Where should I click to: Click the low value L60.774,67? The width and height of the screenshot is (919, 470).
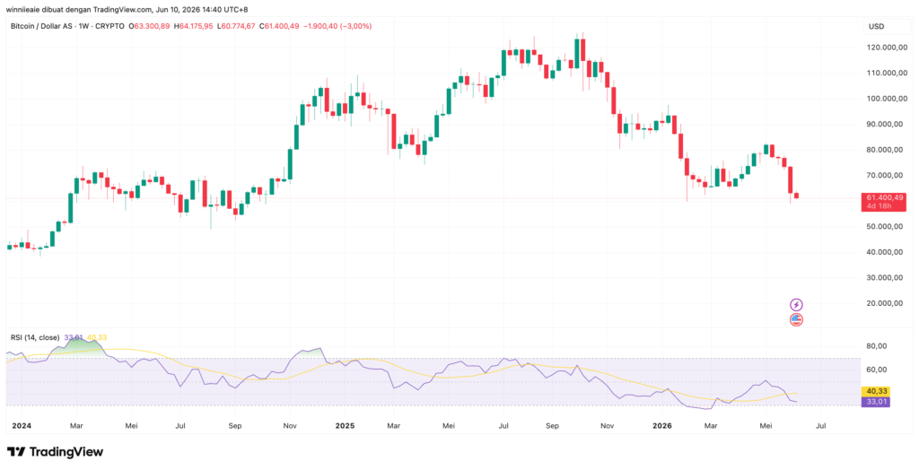(x=237, y=26)
